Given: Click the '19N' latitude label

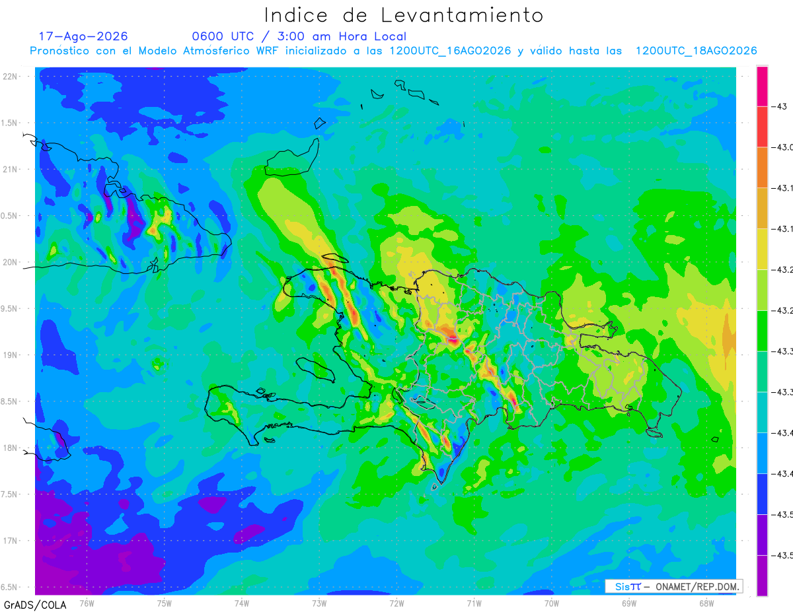Looking at the screenshot, I should point(10,355).
